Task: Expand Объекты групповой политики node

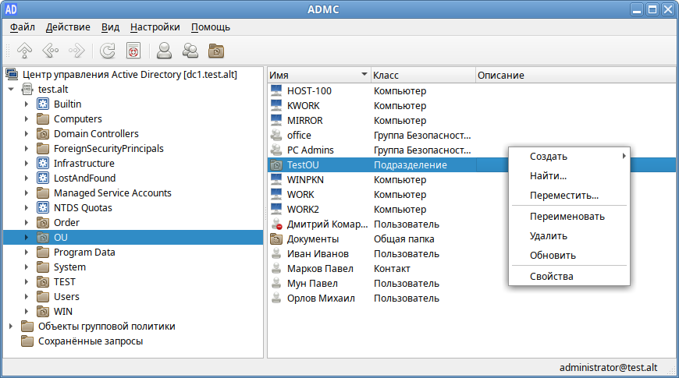Action: (x=11, y=326)
